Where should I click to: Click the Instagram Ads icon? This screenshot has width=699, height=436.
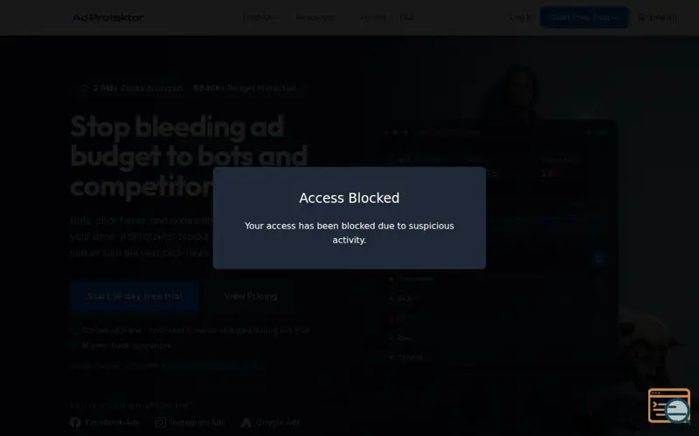(161, 422)
